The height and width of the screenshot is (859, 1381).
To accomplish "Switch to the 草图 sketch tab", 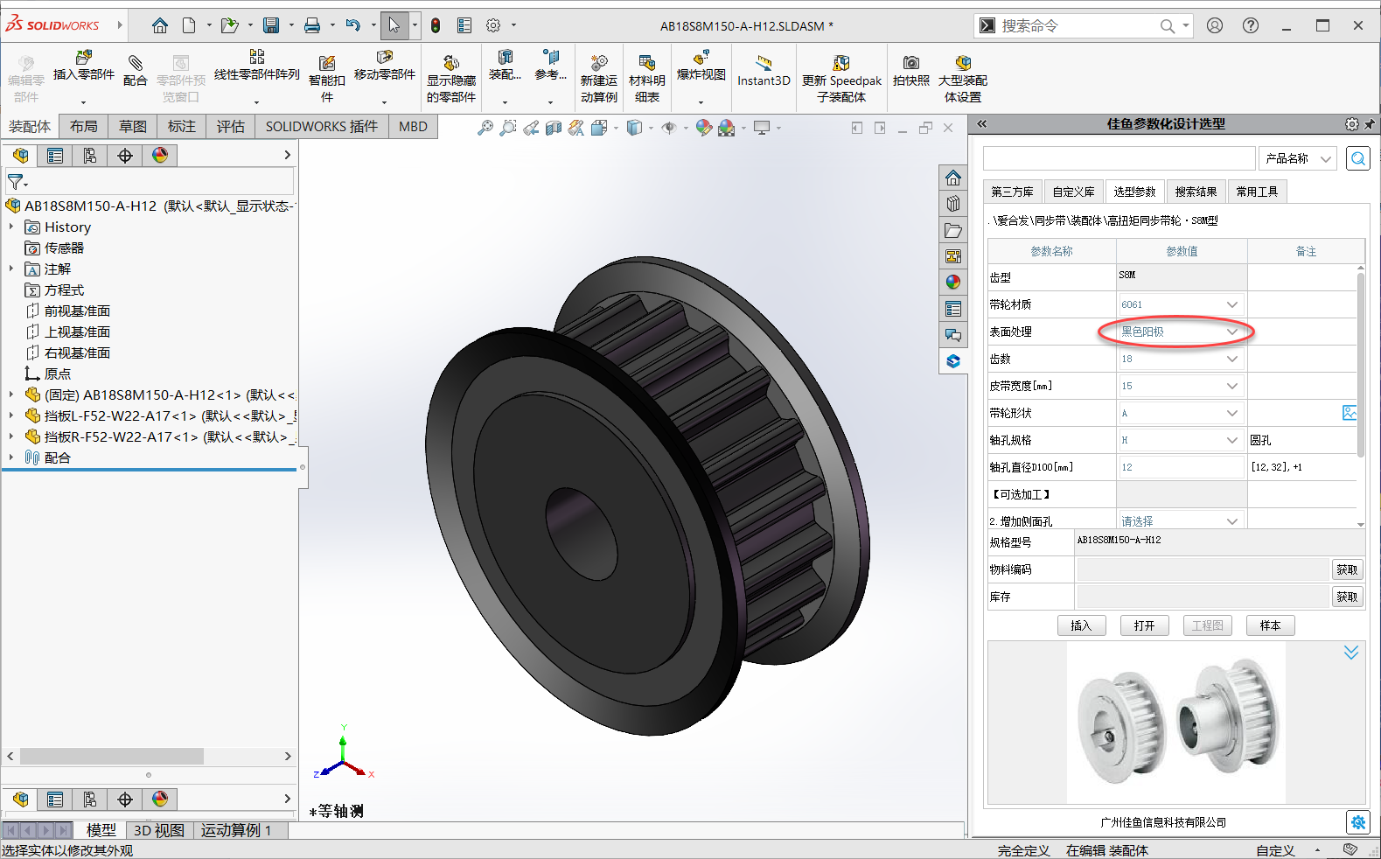I will pyautogui.click(x=133, y=127).
